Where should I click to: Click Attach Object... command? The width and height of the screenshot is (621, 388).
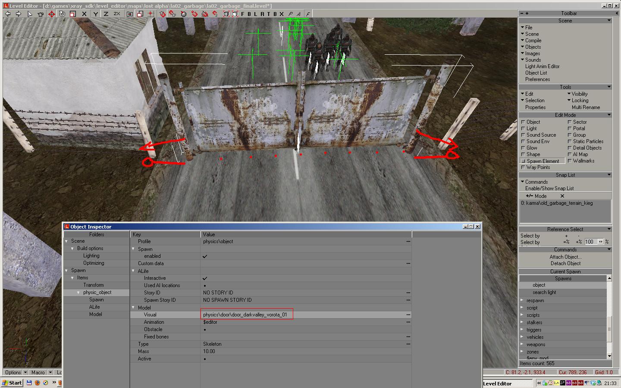[x=565, y=257]
